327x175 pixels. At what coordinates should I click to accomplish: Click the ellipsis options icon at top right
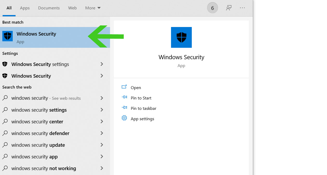tap(242, 8)
